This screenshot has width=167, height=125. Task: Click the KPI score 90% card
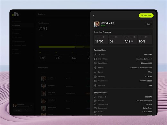click(x=145, y=39)
